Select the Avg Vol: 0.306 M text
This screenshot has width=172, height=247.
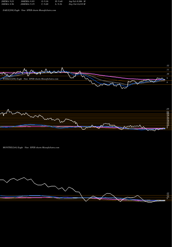coord(77,1)
